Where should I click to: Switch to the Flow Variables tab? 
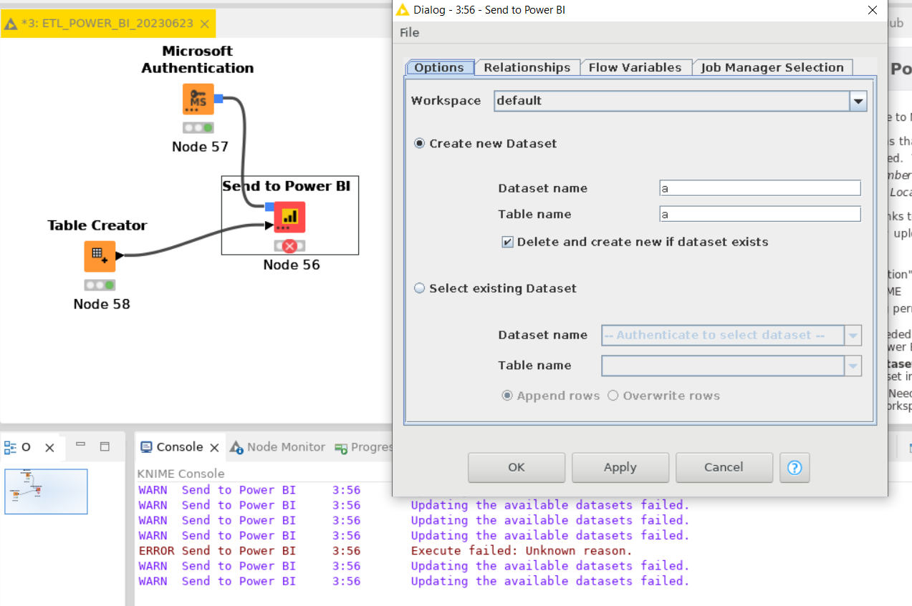(x=635, y=67)
